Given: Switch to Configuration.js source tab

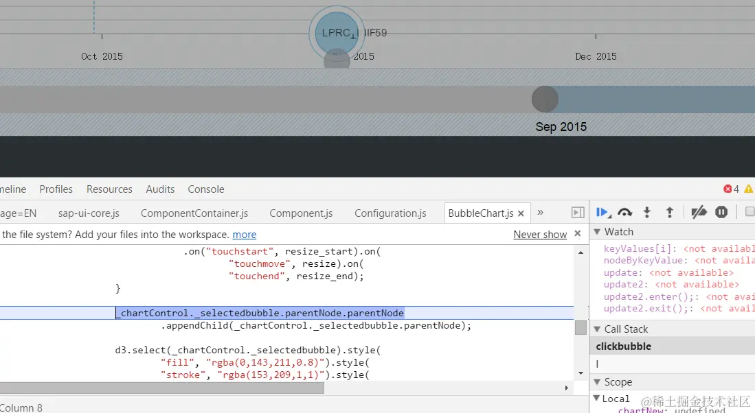Looking at the screenshot, I should (x=390, y=213).
